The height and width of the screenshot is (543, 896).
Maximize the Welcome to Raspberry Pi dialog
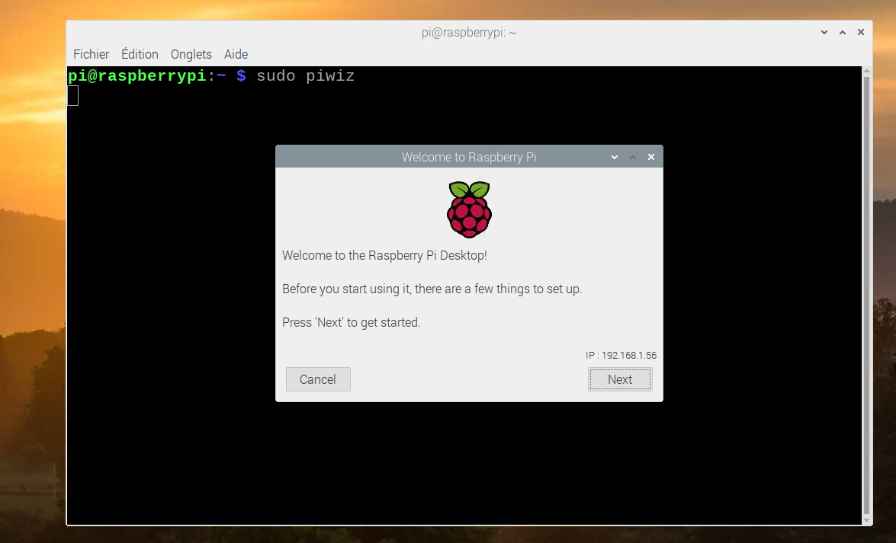[633, 157]
